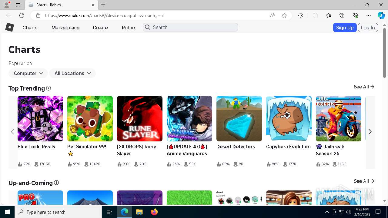388x218 pixels.
Task: Click Type here to search box
Action: click(x=58, y=212)
